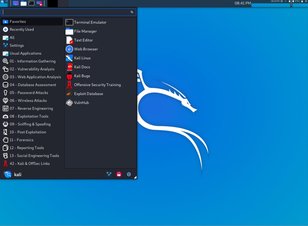
Task: Open Offensive Security Training
Action: (100, 85)
